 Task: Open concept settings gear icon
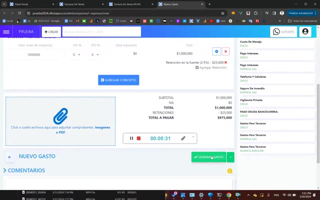click(x=216, y=51)
